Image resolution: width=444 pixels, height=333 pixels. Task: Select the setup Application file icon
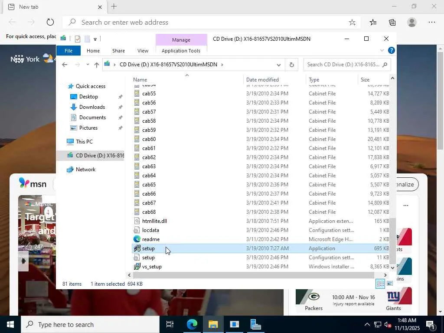(x=137, y=248)
